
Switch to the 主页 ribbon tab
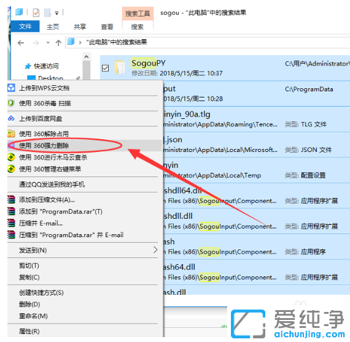[x=53, y=27]
